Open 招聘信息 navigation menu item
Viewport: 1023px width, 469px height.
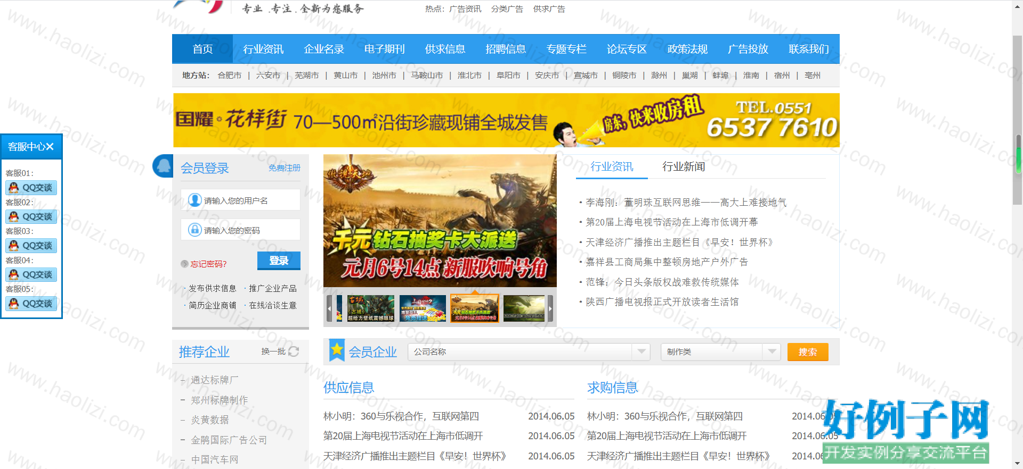pos(506,49)
